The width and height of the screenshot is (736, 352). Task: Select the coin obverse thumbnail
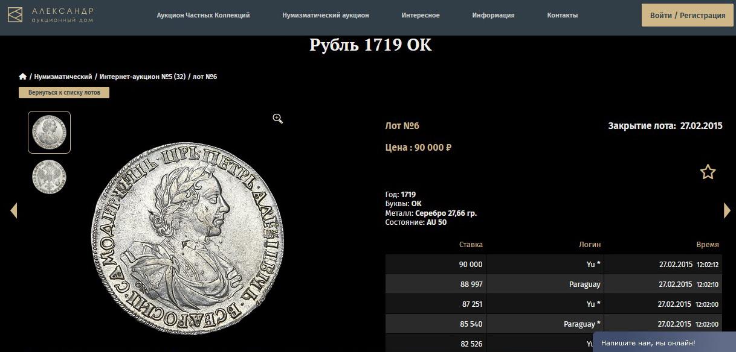click(x=50, y=132)
